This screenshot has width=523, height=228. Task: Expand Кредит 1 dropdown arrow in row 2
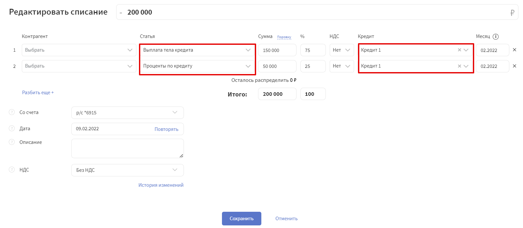466,66
